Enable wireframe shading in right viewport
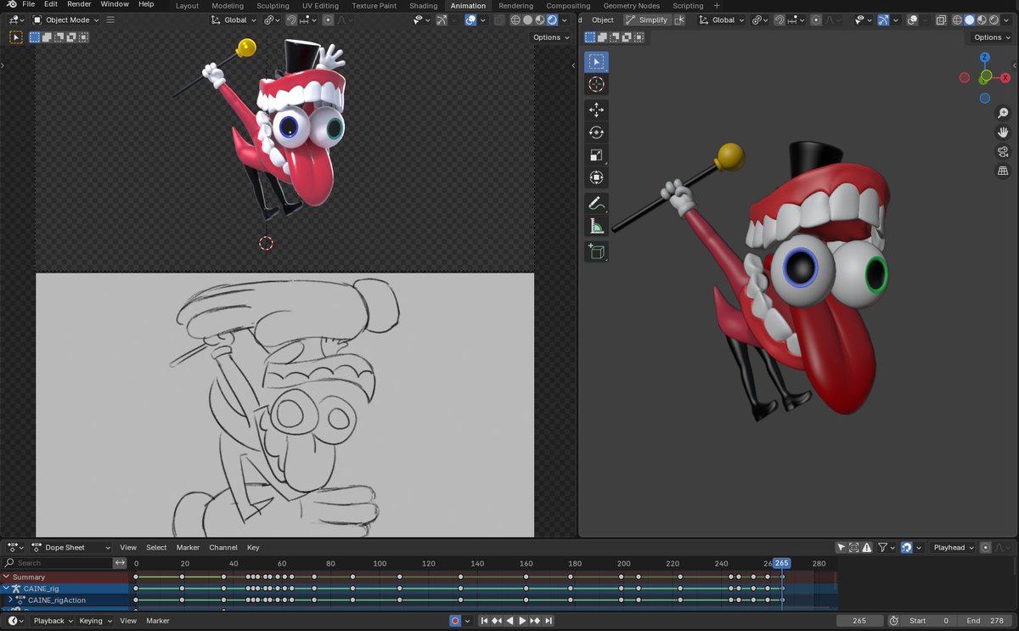1019x631 pixels. pyautogui.click(x=956, y=20)
